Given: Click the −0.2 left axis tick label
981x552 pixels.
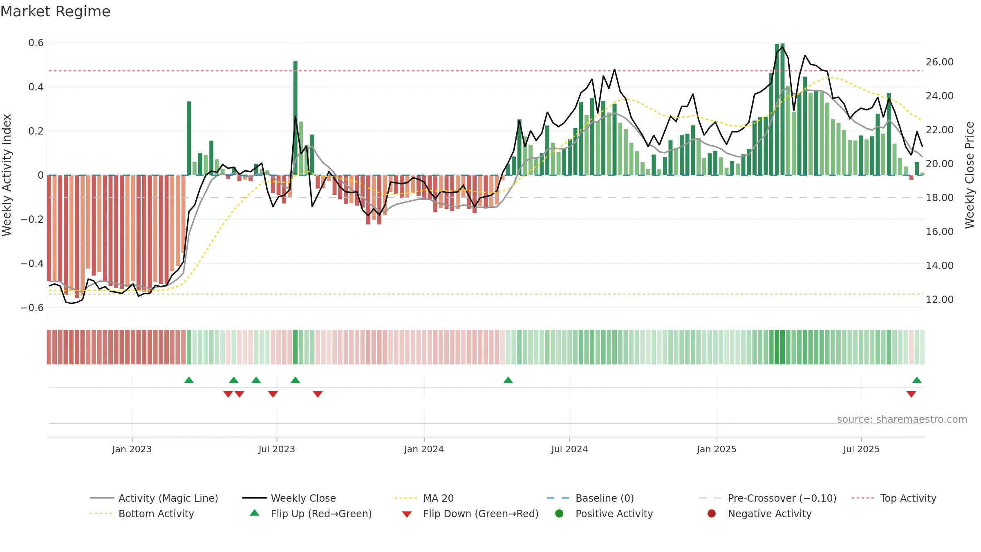Looking at the screenshot, I should tap(32, 220).
